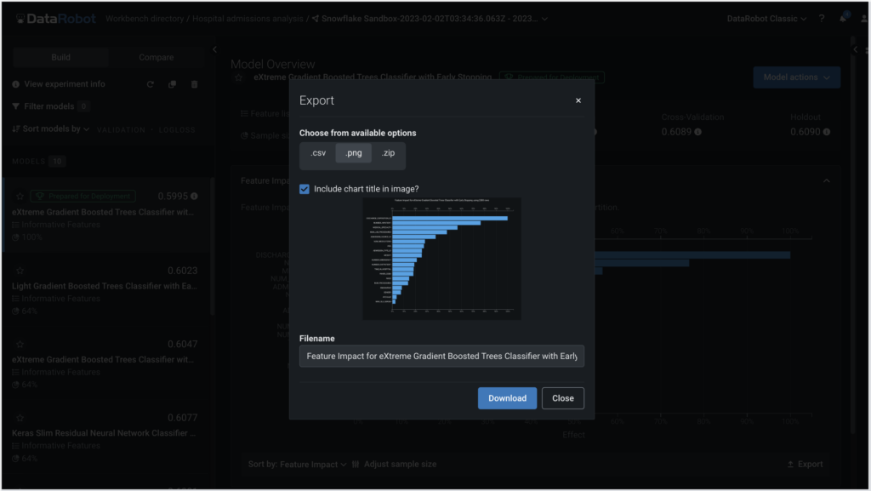Click the Close button in Export dialog
Image resolution: width=871 pixels, height=491 pixels.
[x=563, y=398]
